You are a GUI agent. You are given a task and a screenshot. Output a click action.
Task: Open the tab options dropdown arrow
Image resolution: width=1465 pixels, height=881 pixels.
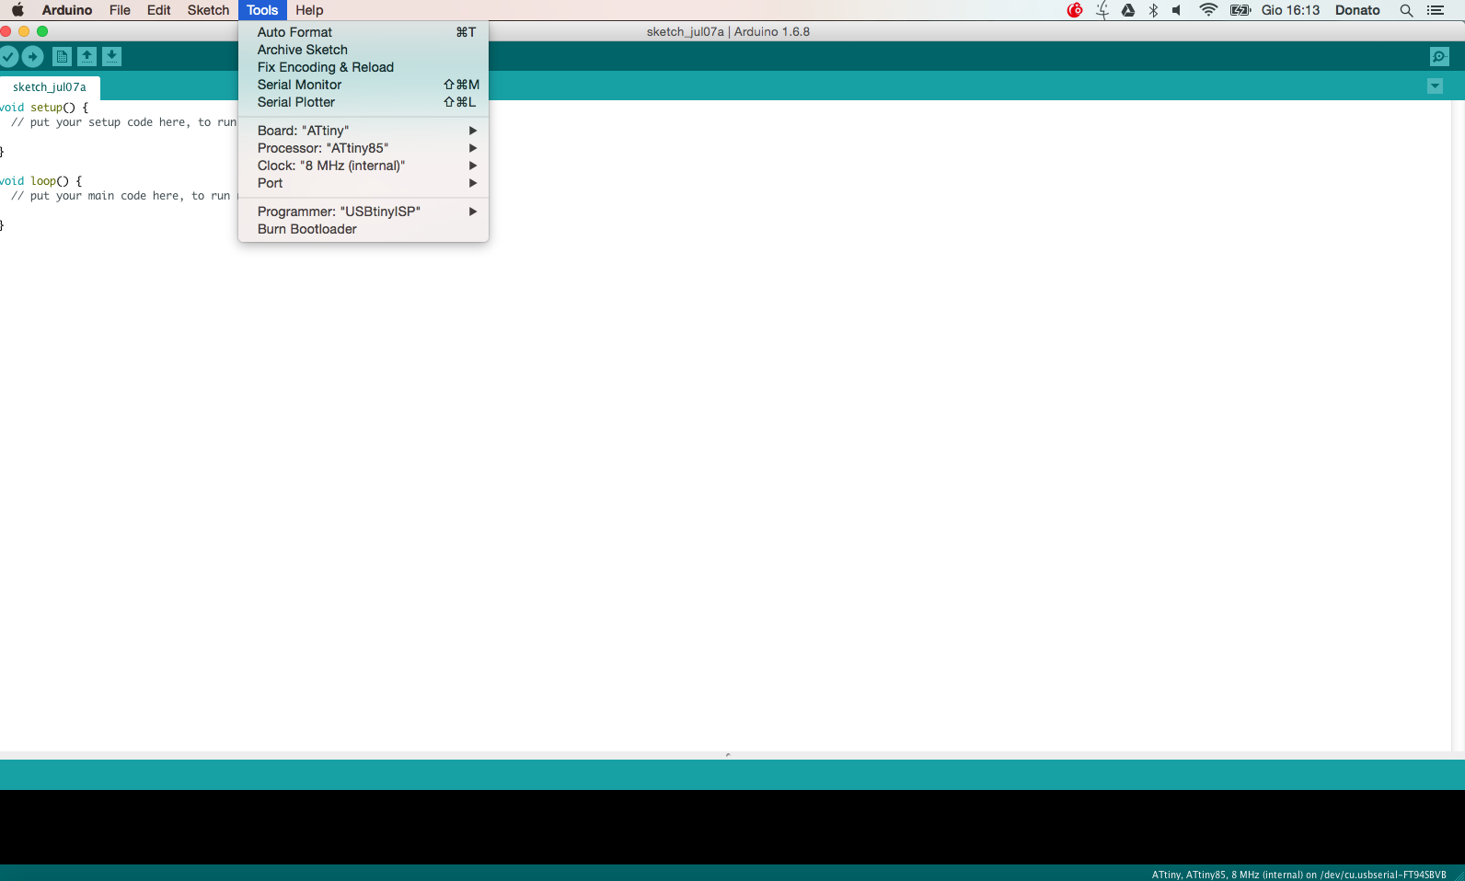click(x=1435, y=86)
